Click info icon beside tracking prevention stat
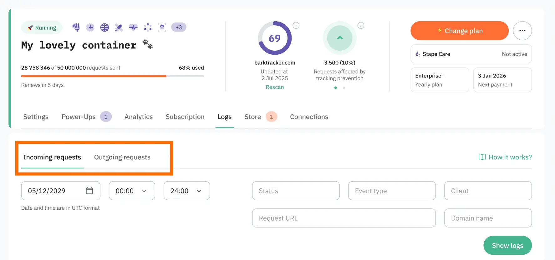 click(x=361, y=26)
